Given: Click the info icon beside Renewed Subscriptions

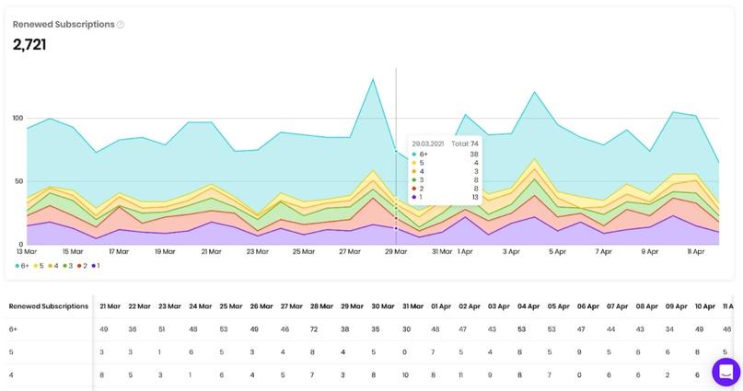Looking at the screenshot, I should point(121,25).
